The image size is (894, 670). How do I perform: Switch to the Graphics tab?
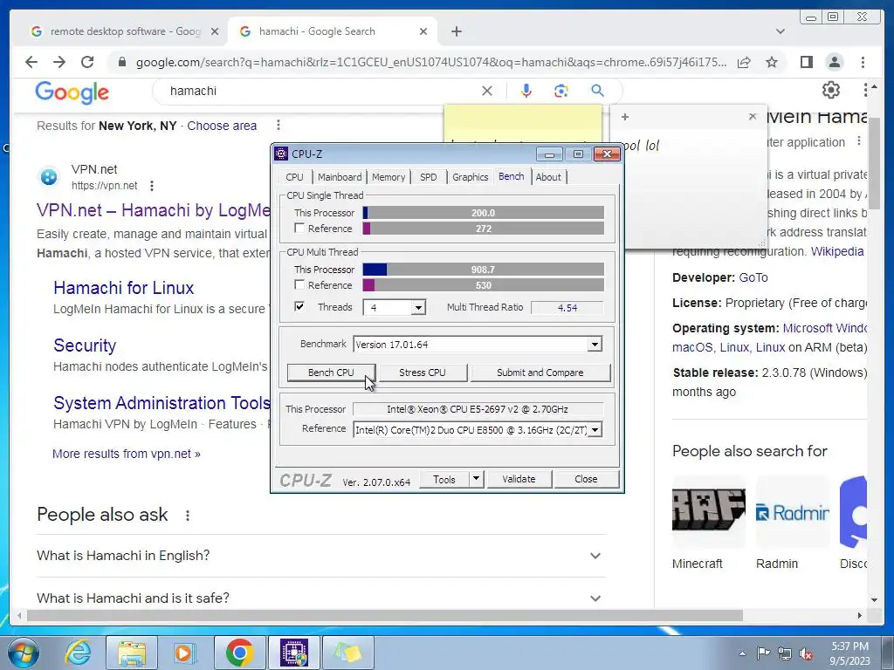coord(471,177)
